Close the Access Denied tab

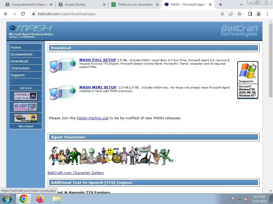pyautogui.click(x=104, y=5)
